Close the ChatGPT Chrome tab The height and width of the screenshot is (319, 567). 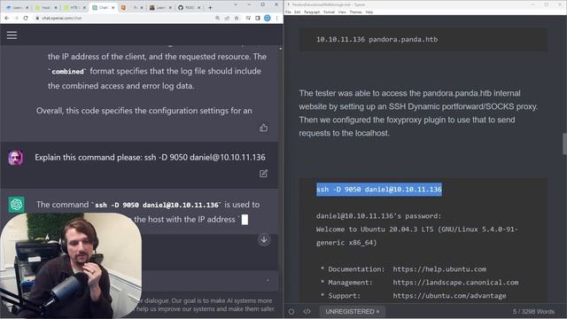(x=113, y=7)
